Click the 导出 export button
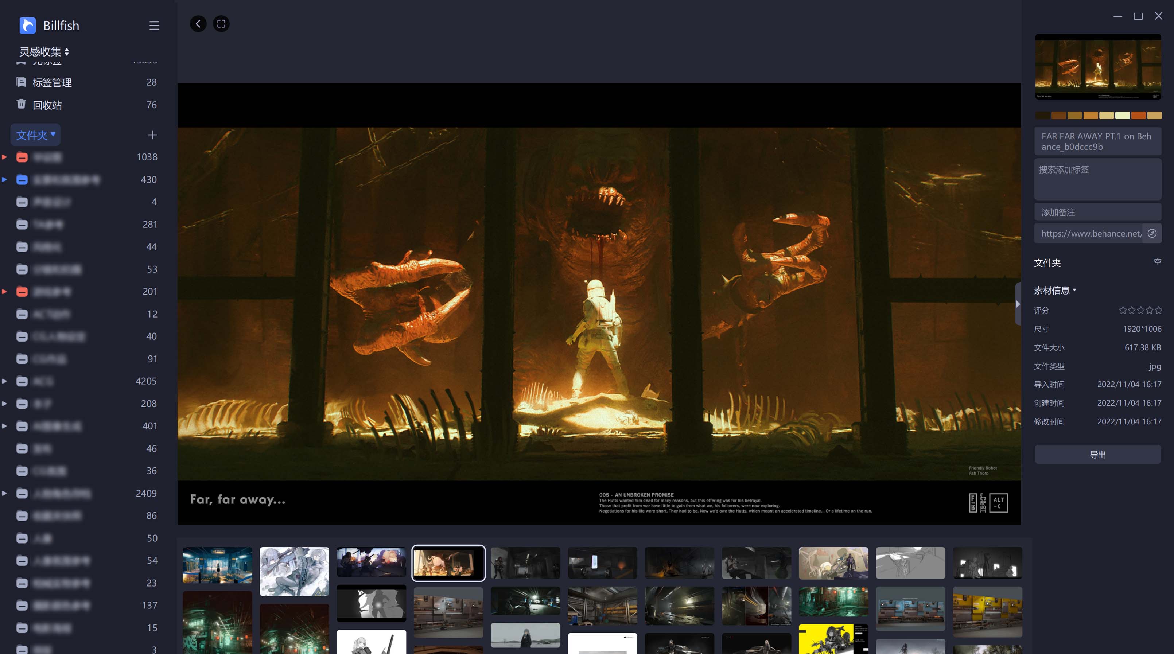The image size is (1174, 654). click(1098, 454)
